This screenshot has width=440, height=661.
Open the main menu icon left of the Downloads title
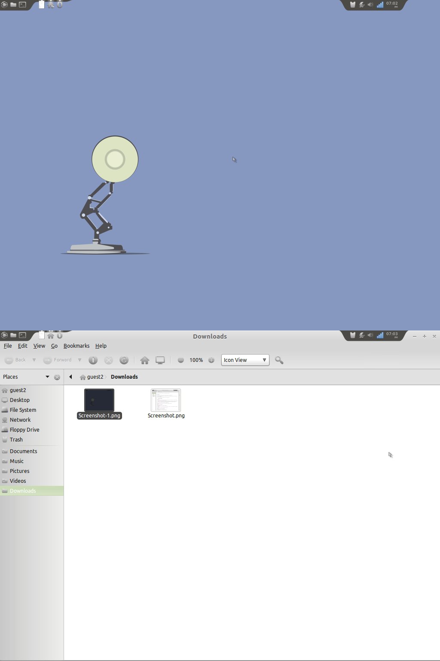pos(4,335)
